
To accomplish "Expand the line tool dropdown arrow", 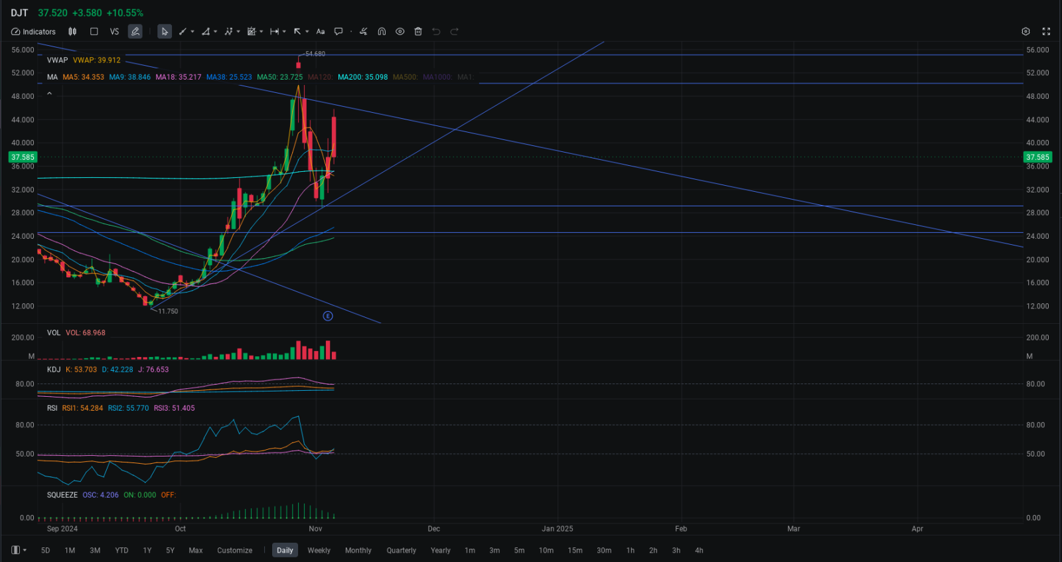I will coord(192,31).
